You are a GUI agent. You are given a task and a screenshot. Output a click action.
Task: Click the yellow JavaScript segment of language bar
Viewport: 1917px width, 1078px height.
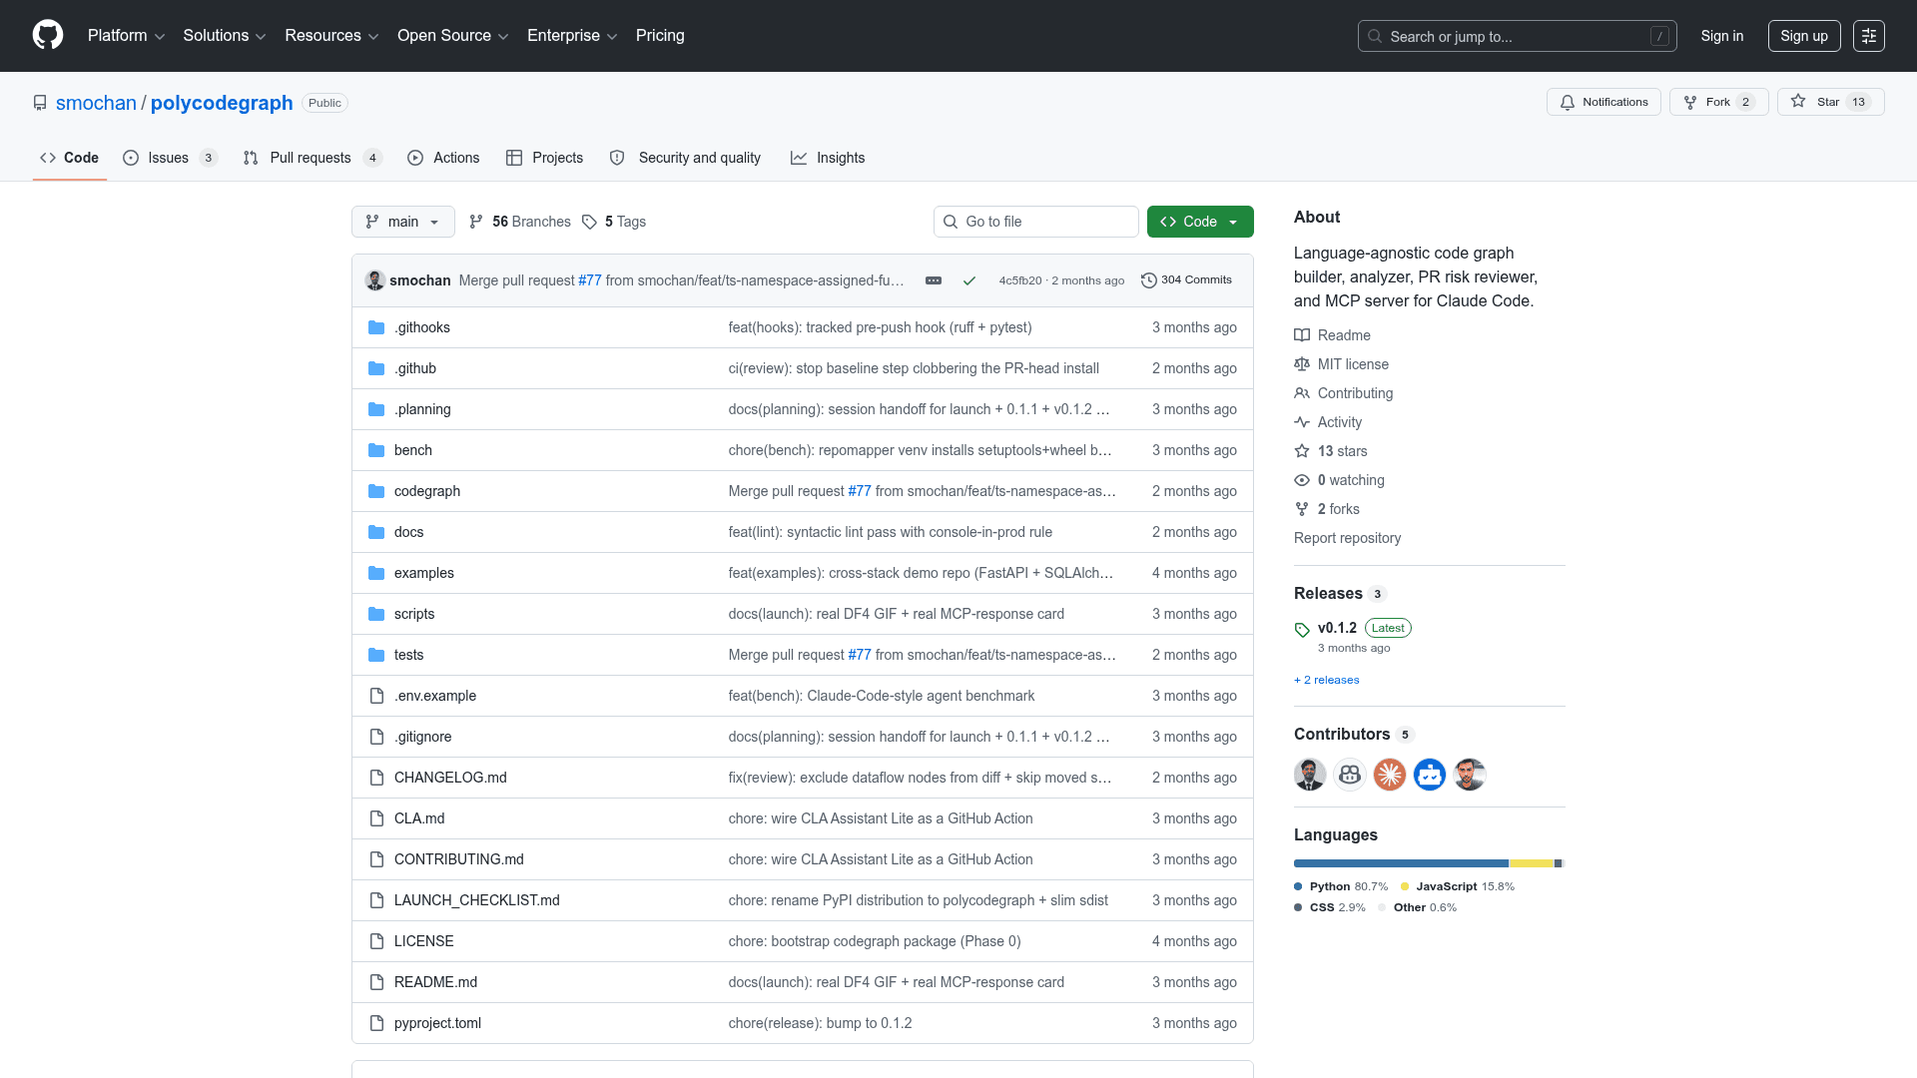pyautogui.click(x=1532, y=863)
